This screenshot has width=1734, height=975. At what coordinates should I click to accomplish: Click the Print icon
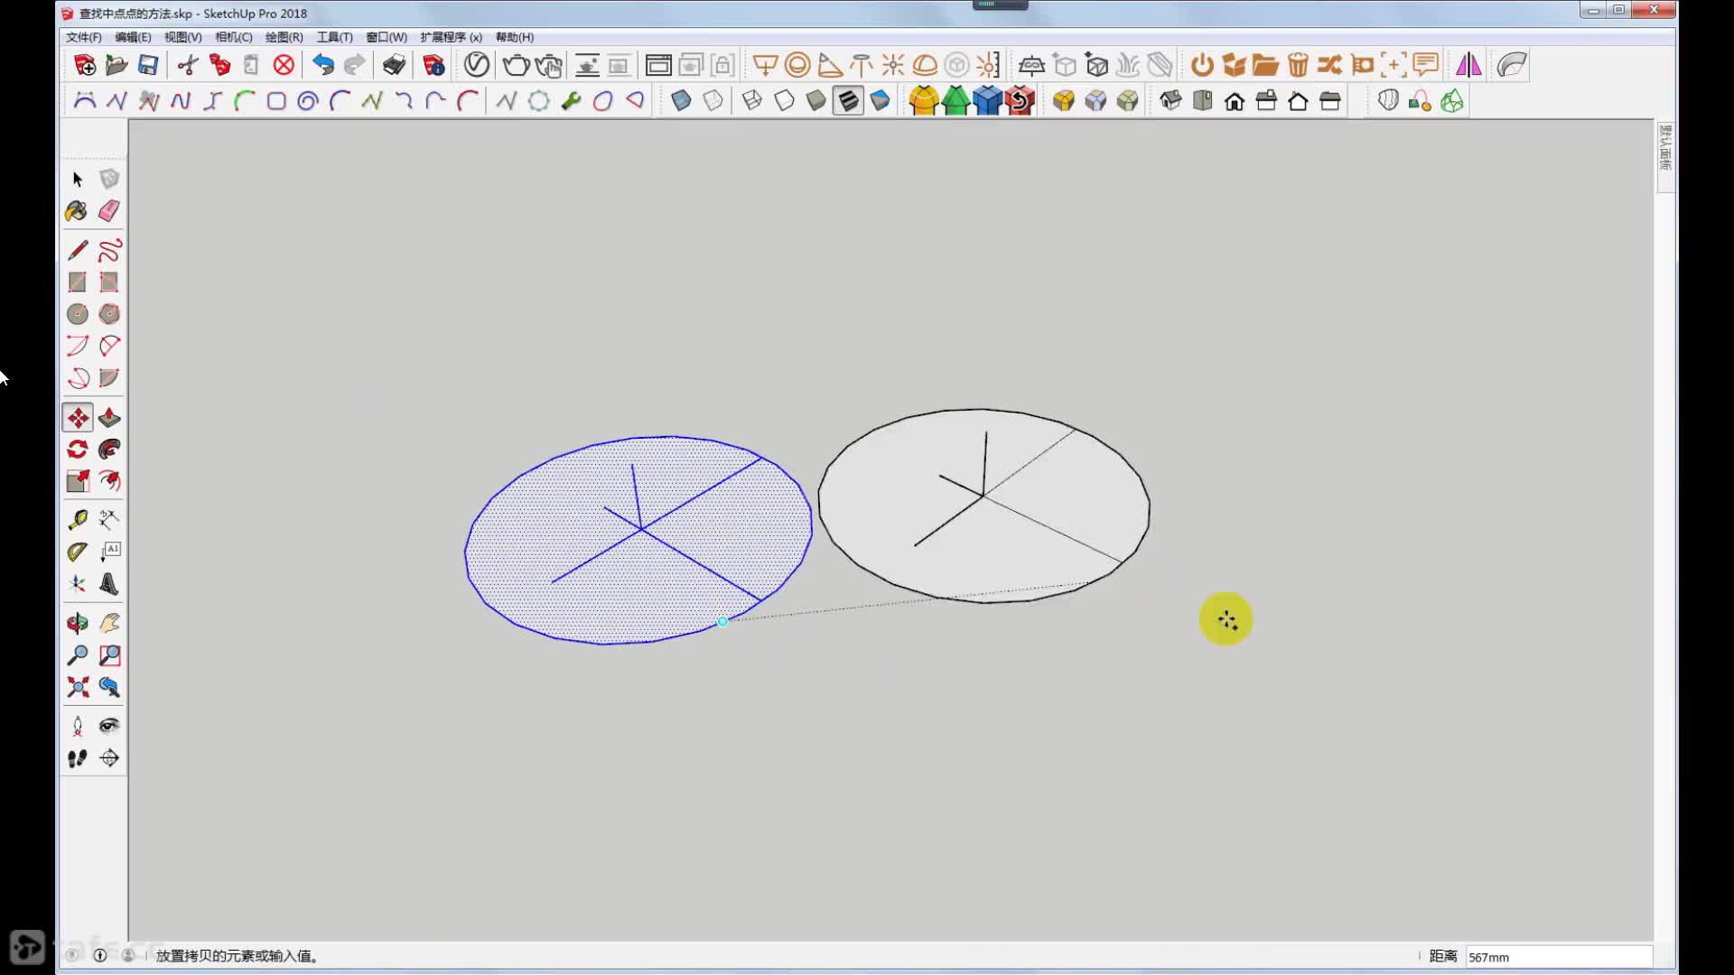394,65
